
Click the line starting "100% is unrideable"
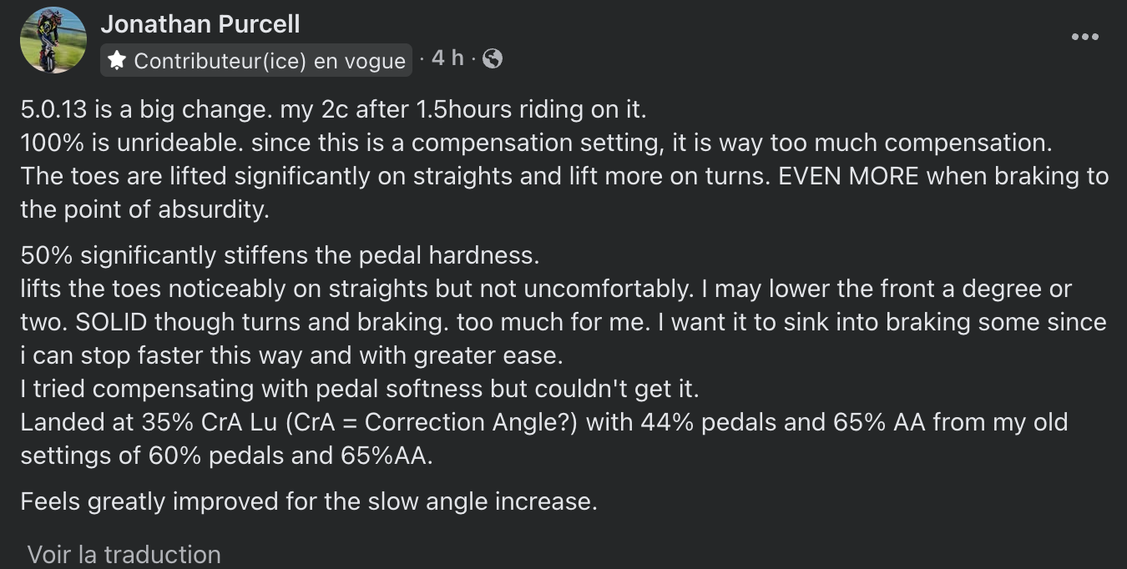tap(536, 143)
